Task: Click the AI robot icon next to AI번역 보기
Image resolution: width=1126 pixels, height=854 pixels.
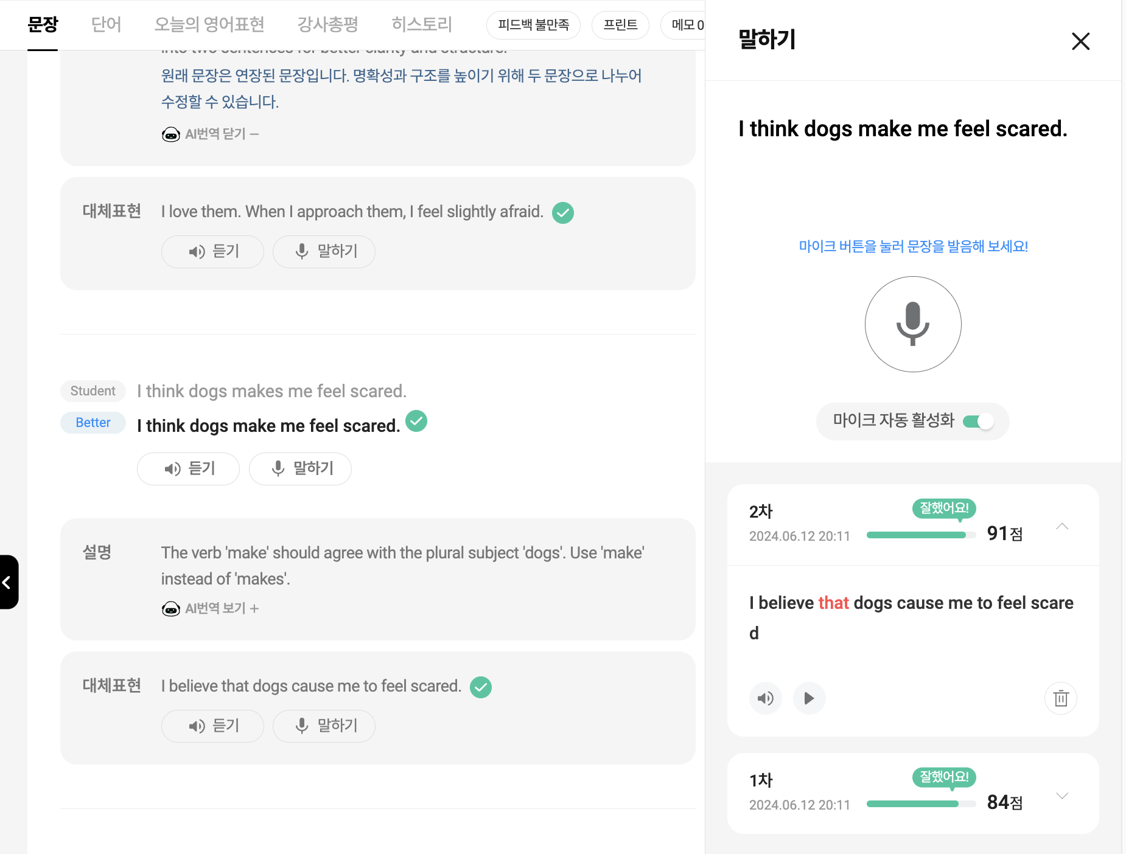Action: [171, 608]
